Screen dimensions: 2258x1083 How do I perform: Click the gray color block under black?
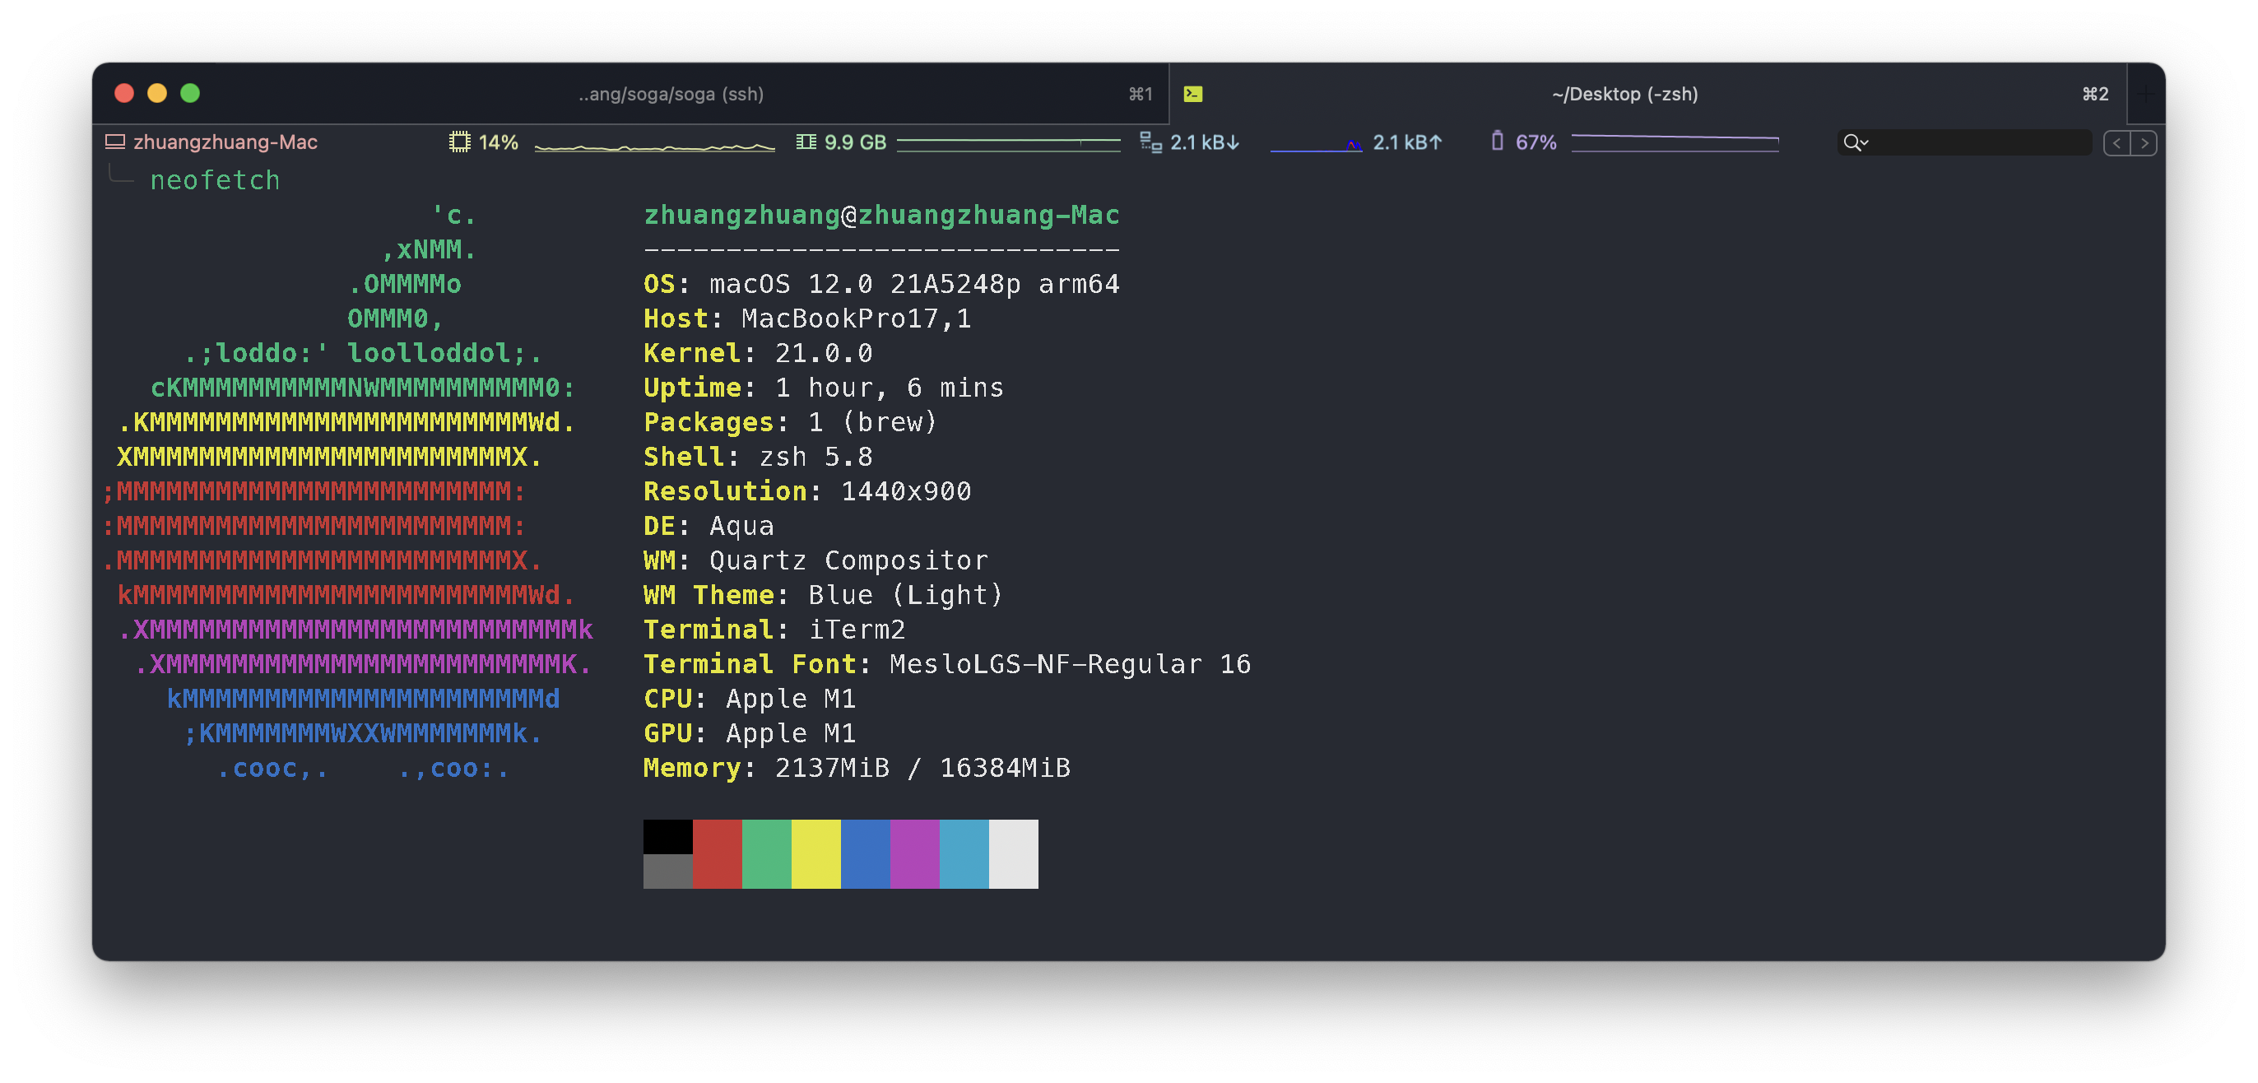click(667, 872)
